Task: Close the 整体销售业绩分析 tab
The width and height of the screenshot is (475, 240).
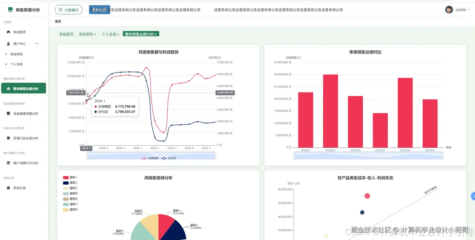Action: [155, 34]
